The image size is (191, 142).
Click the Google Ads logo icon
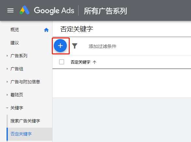(24, 10)
